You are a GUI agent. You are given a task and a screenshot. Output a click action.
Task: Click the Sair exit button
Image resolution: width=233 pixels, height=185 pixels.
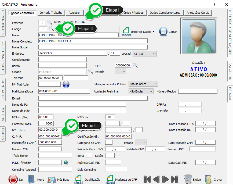coord(13,179)
